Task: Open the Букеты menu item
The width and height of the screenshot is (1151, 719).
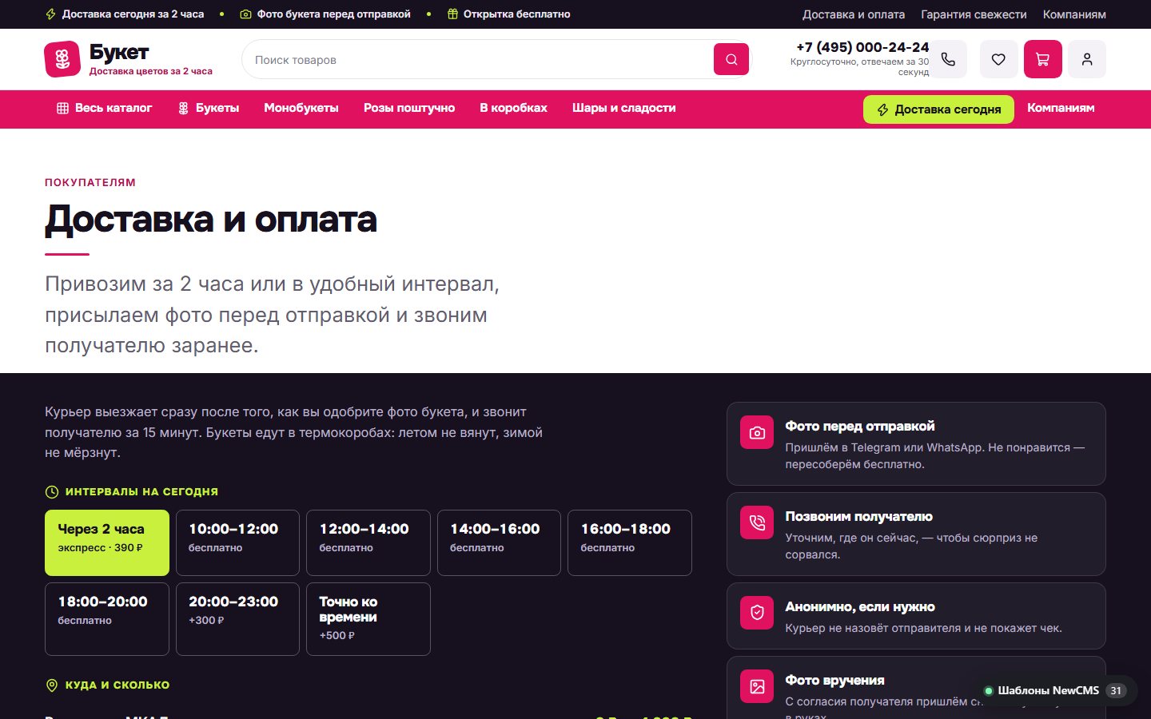Action: tap(208, 108)
